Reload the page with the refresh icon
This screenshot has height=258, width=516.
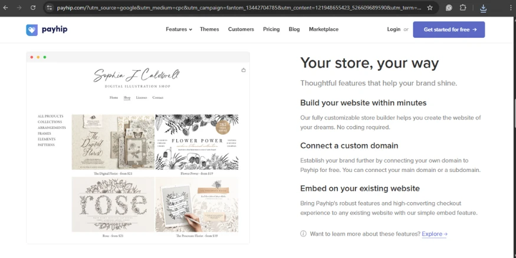pos(33,8)
